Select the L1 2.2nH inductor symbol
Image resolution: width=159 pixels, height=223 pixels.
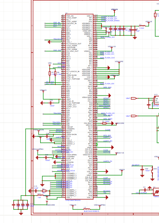tap(142, 26)
